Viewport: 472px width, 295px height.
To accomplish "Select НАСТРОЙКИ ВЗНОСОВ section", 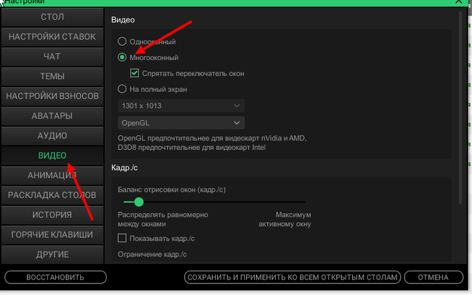I will coord(53,96).
